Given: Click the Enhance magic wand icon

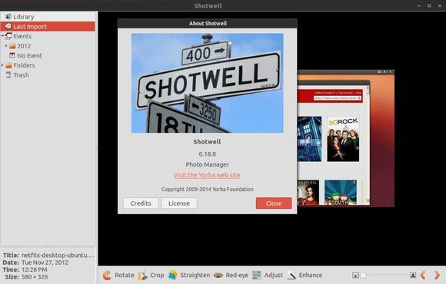Looking at the screenshot, I should [x=291, y=276].
